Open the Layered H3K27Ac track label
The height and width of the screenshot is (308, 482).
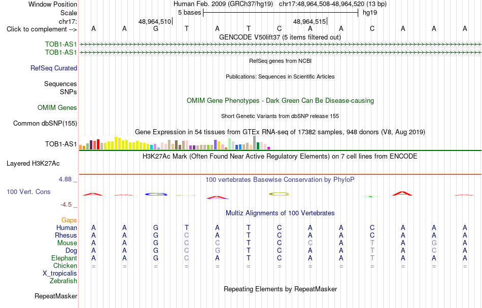tap(33, 164)
